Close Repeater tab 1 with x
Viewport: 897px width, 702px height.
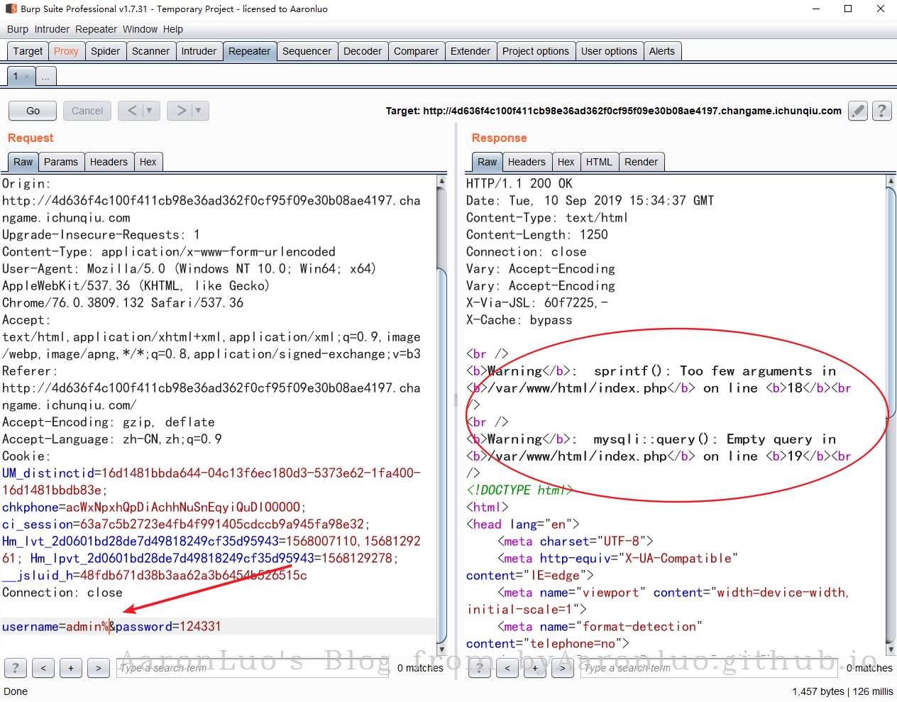(x=27, y=77)
